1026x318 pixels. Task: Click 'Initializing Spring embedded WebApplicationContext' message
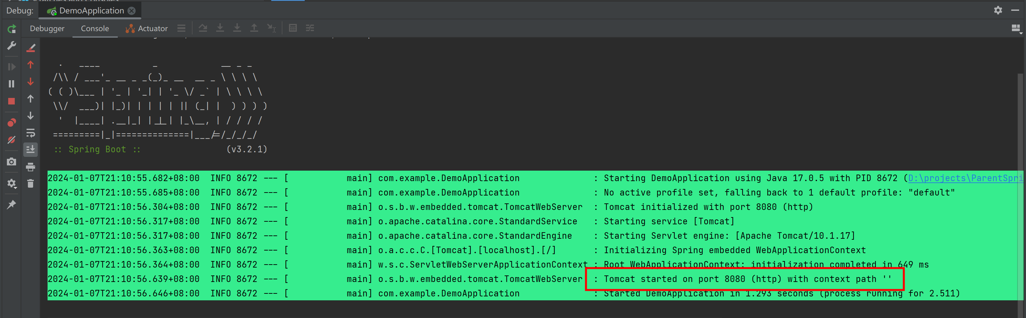(734, 251)
